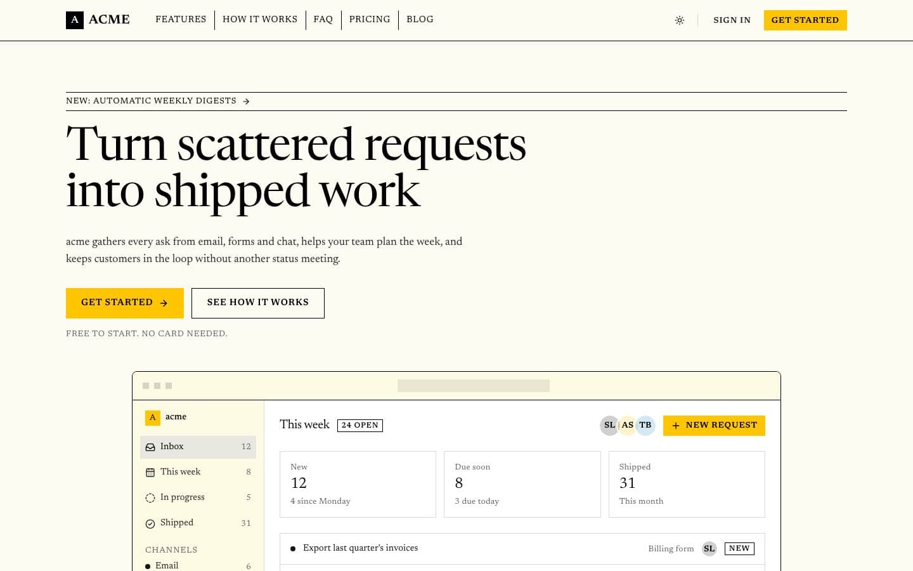Viewport: 913px width, 571px height.
Task: Visit the Blog nav link
Action: tap(420, 20)
